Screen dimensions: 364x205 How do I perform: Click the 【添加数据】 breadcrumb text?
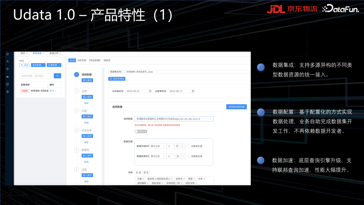coord(95,60)
